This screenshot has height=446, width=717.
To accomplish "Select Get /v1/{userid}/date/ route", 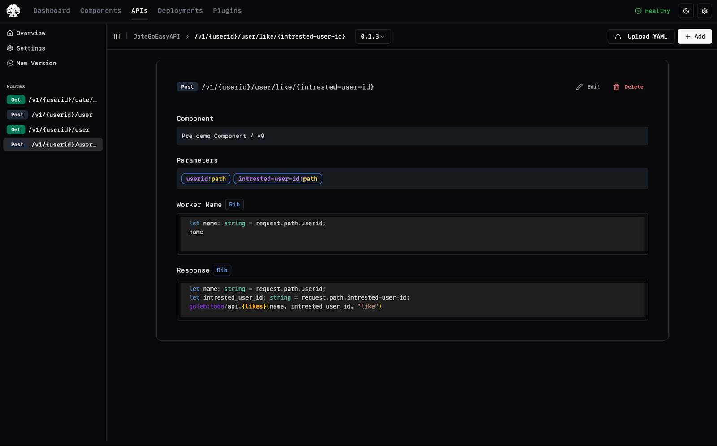I will click(x=53, y=100).
